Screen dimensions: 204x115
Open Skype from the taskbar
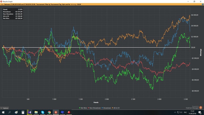point(43,112)
